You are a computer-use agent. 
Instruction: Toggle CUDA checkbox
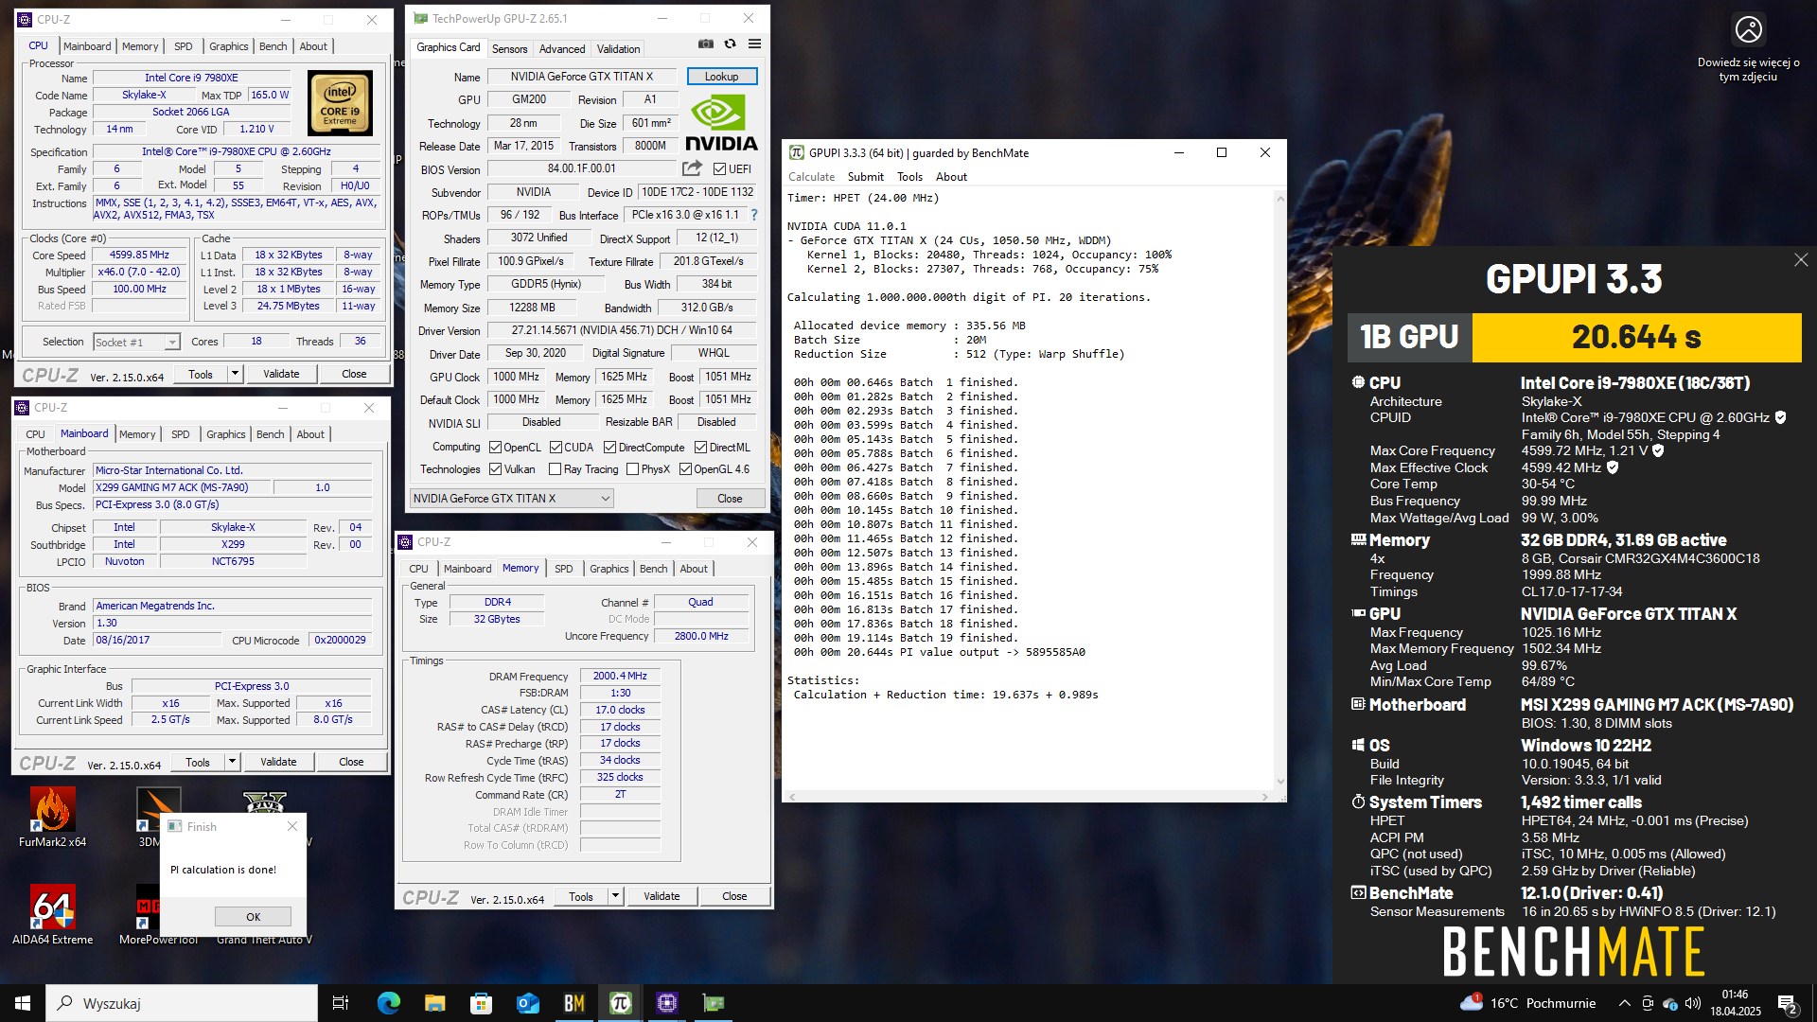(556, 448)
